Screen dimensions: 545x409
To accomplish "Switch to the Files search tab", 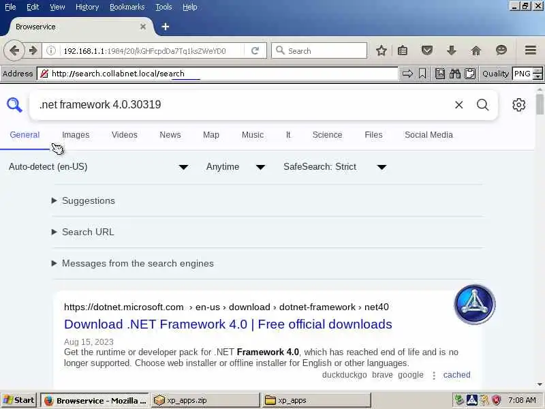I will 373,135.
